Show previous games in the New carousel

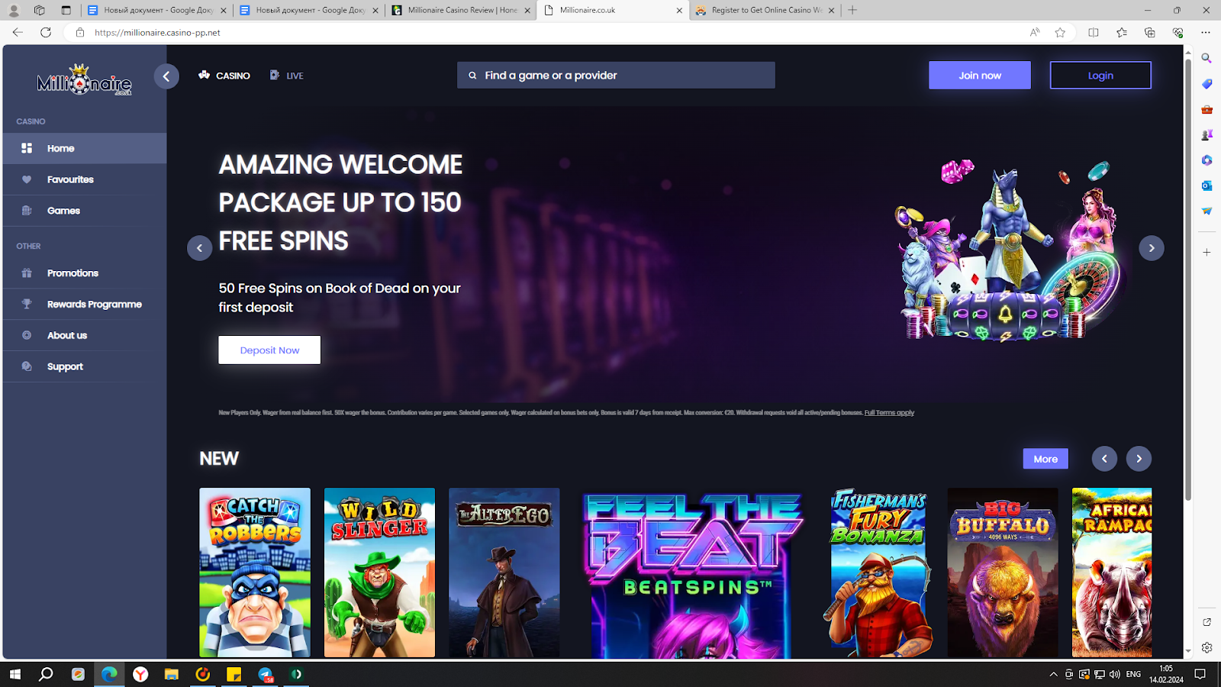point(1104,459)
